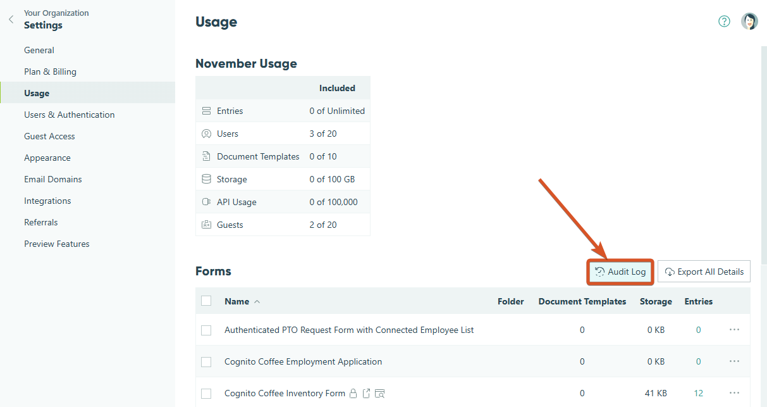This screenshot has width=767, height=407.
Task: Open Cognito Coffee Inventory Form via external link icon
Action: coord(366,393)
